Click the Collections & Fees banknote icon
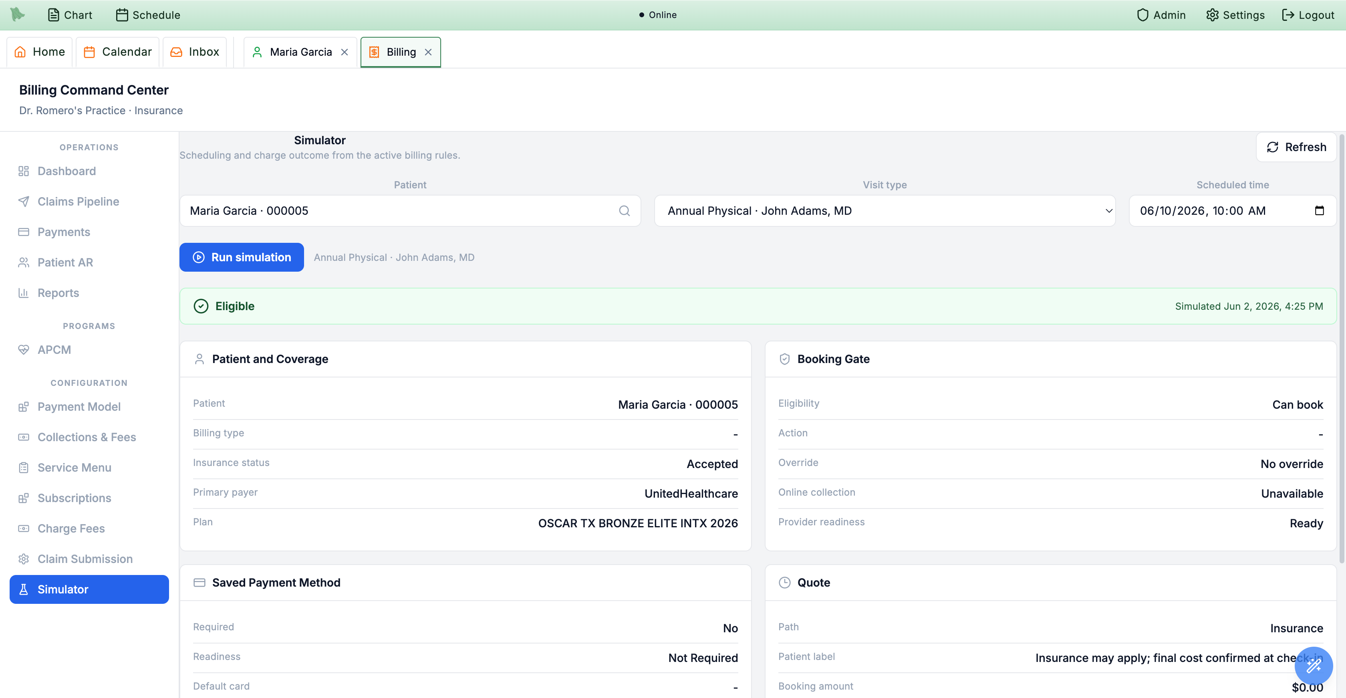The height and width of the screenshot is (698, 1346). click(24, 437)
